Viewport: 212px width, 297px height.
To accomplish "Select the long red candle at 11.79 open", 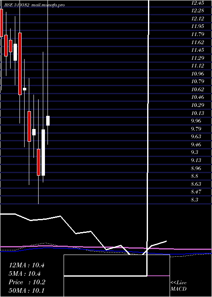I will point(20,64).
